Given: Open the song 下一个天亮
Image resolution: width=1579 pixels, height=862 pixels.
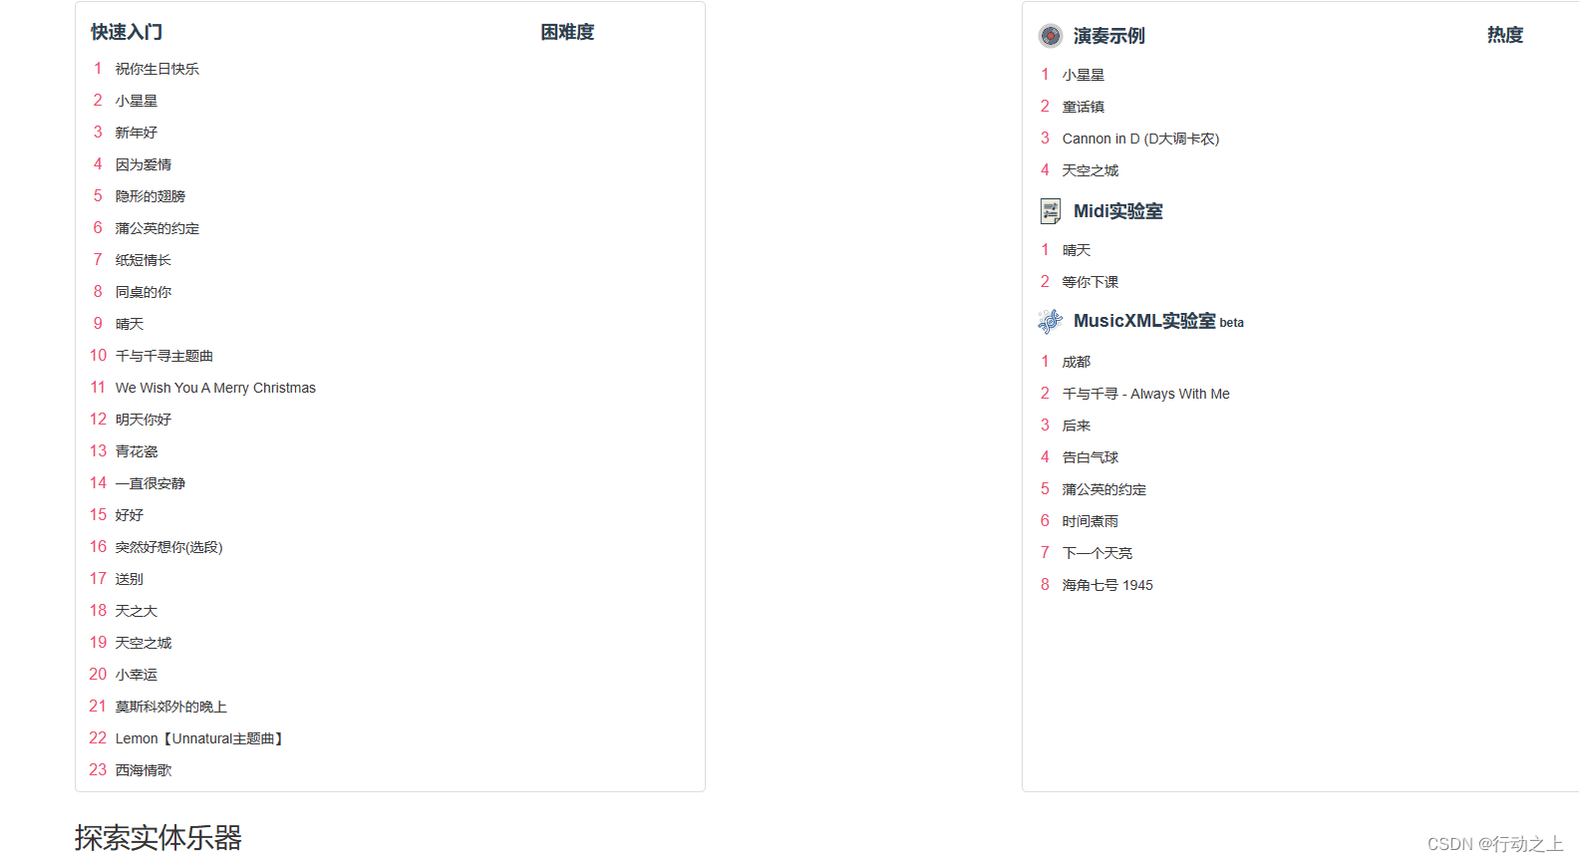Looking at the screenshot, I should [x=1098, y=553].
